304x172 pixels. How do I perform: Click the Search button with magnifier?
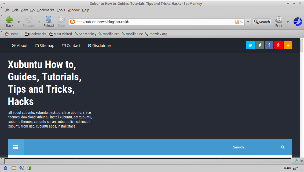(262, 22)
